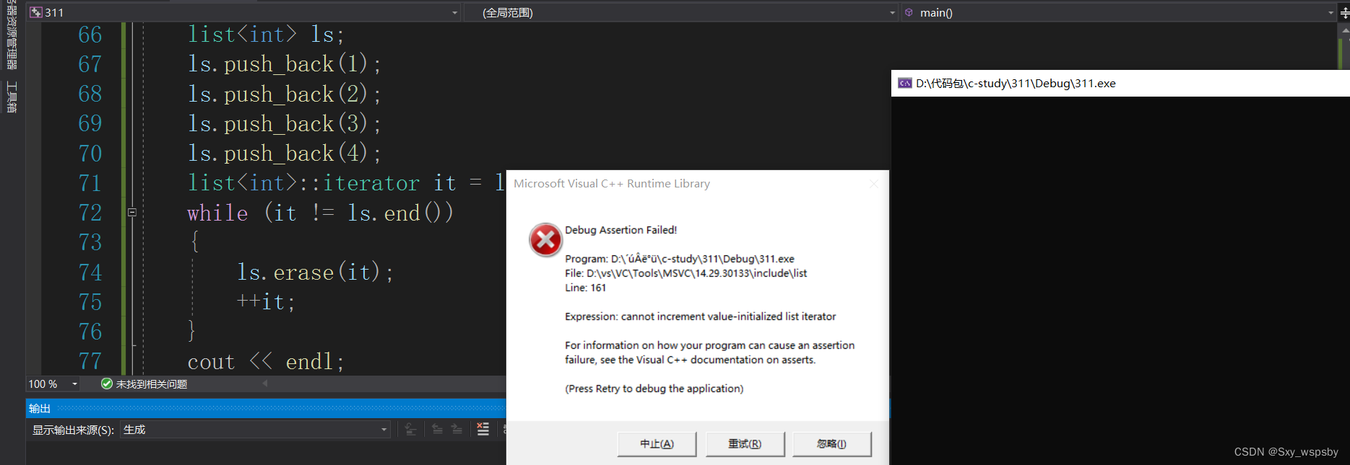The height and width of the screenshot is (465, 1350).
Task: Click the green check no-issues status icon
Action: (107, 384)
